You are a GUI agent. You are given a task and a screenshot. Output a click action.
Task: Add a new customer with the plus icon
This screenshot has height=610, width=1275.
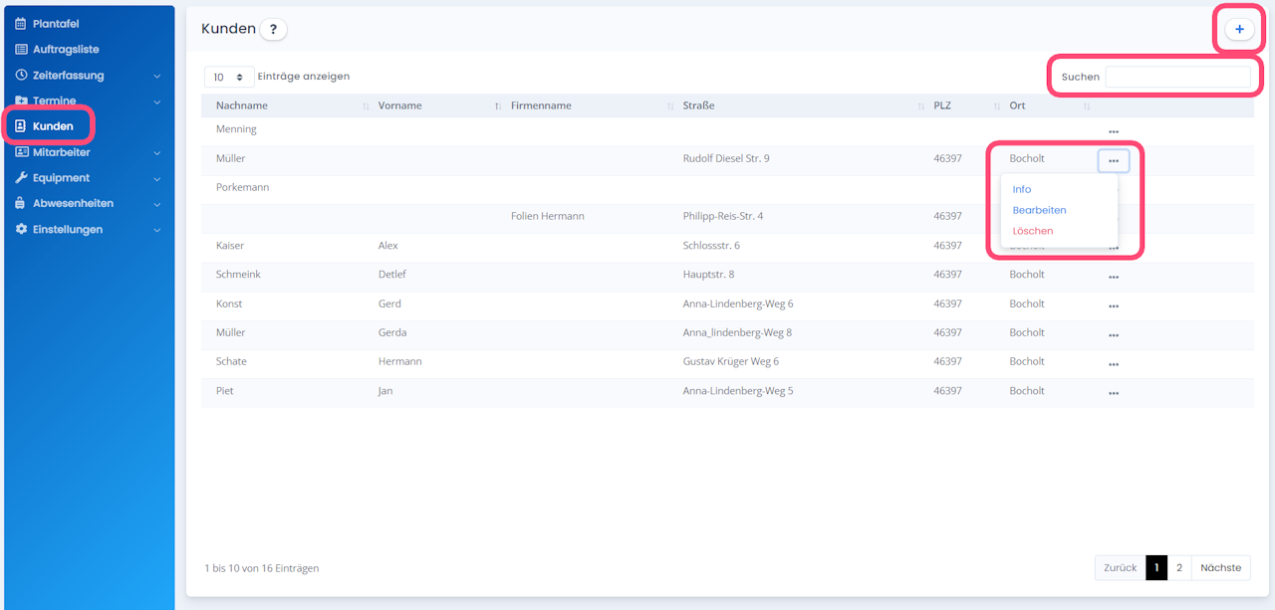(1239, 30)
